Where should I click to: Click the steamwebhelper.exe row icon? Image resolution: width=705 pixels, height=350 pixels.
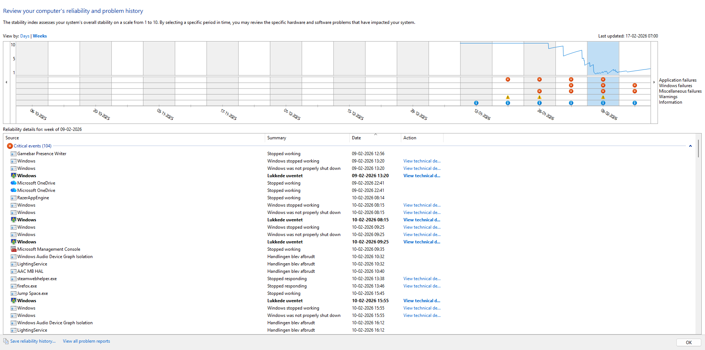tap(14, 279)
